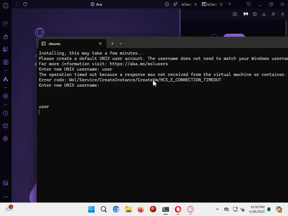Open the weather widget in taskbar
The image size is (288, 216).
(x=9, y=209)
